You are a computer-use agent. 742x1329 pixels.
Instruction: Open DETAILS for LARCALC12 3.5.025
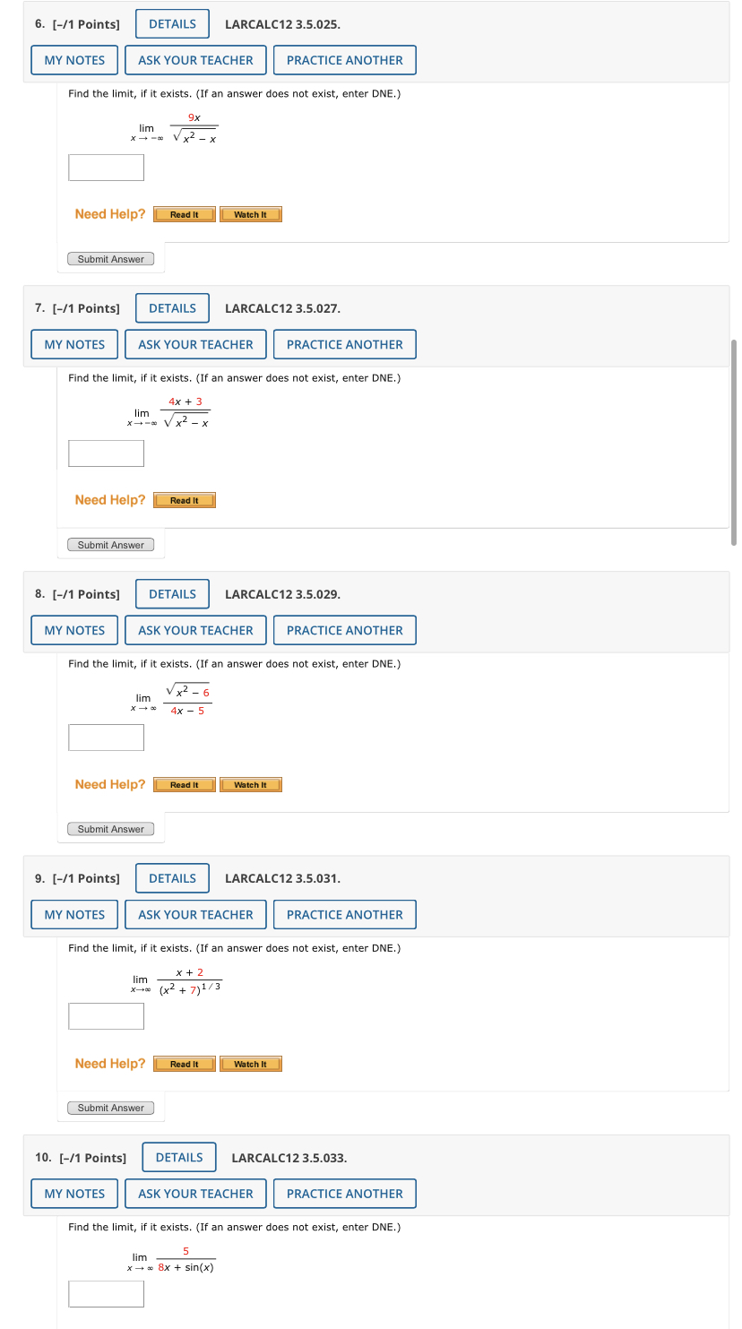pyautogui.click(x=171, y=23)
